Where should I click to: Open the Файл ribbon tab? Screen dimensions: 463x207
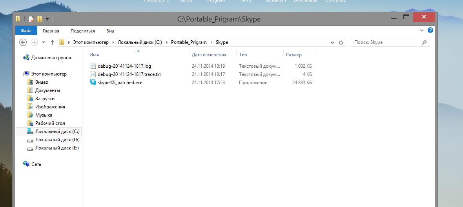pos(26,31)
